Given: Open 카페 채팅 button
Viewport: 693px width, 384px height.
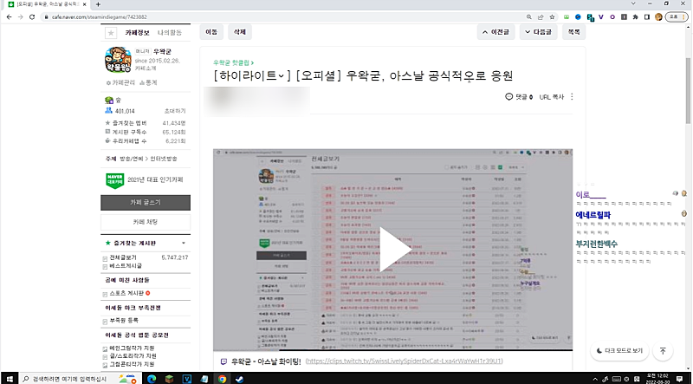Looking at the screenshot, I should click(x=146, y=222).
